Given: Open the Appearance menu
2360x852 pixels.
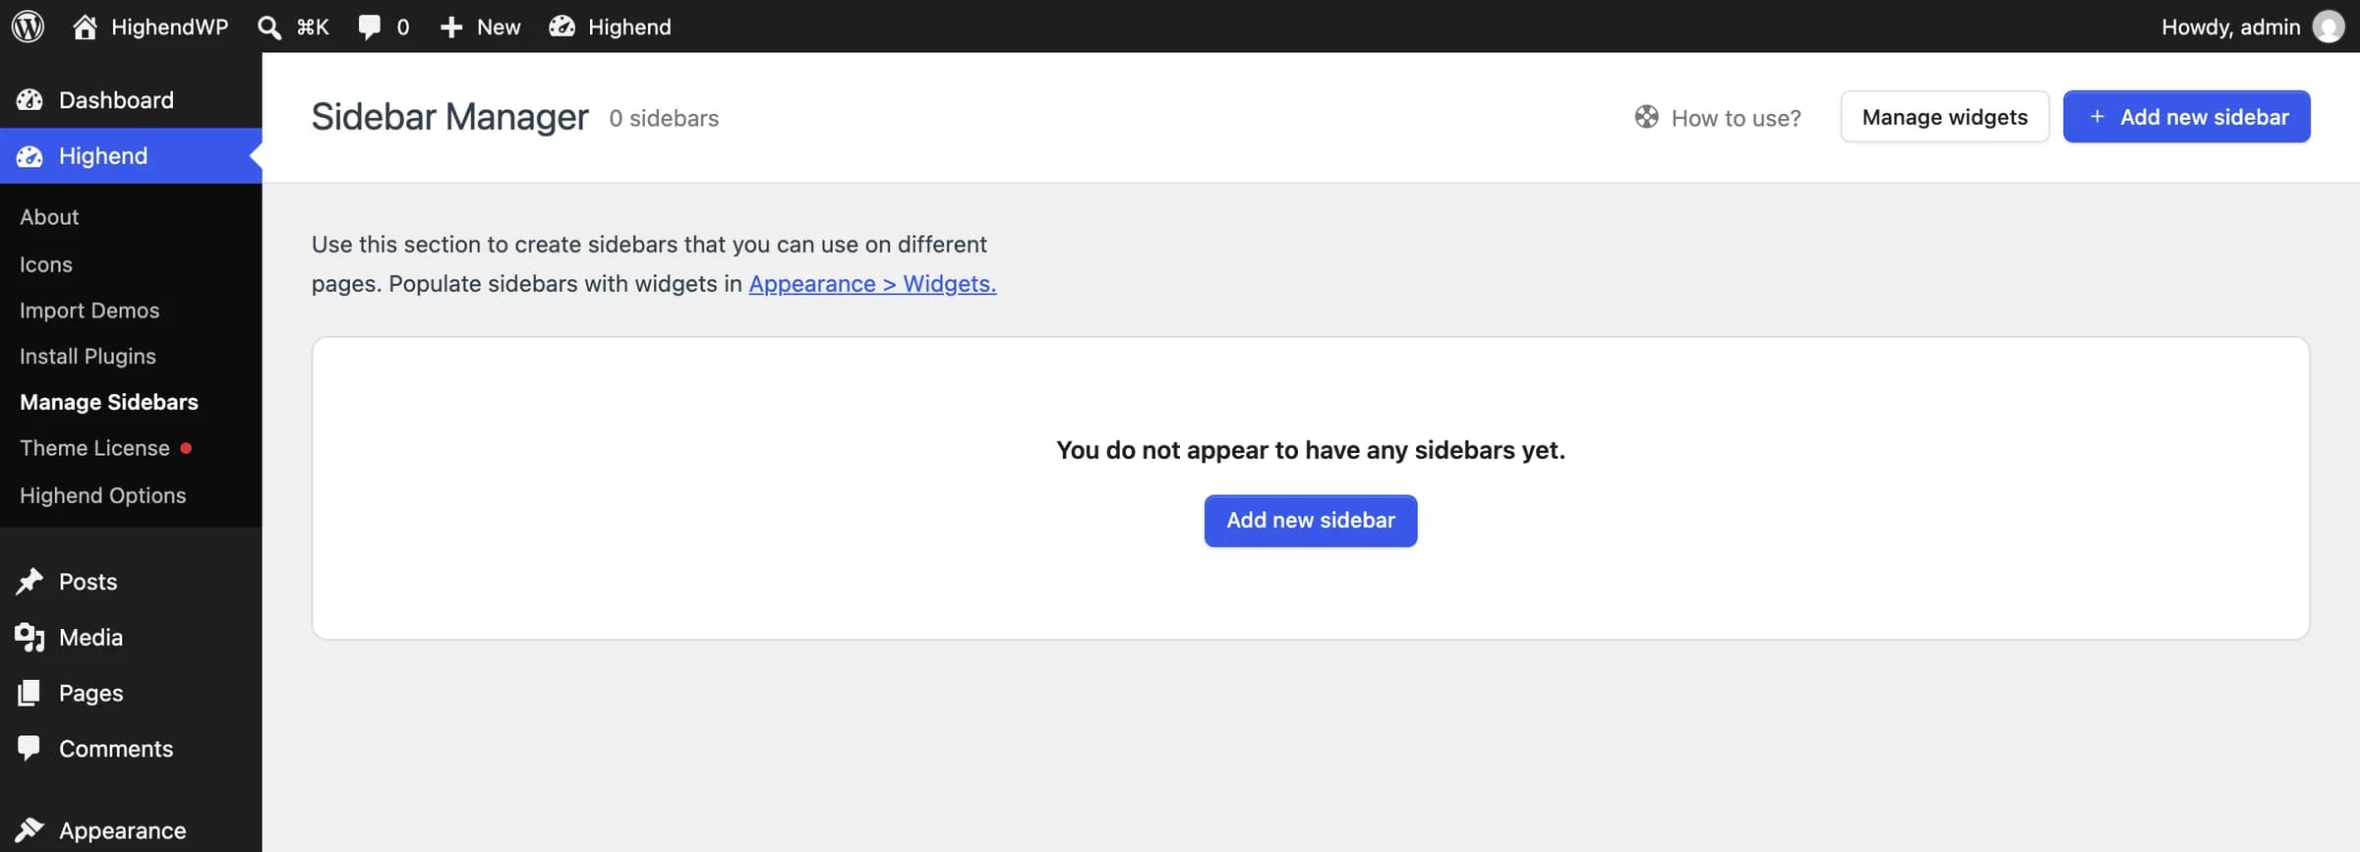Looking at the screenshot, I should [131, 830].
